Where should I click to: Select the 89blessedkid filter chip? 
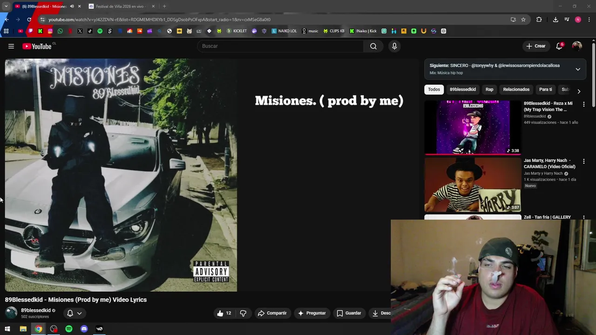(x=463, y=89)
